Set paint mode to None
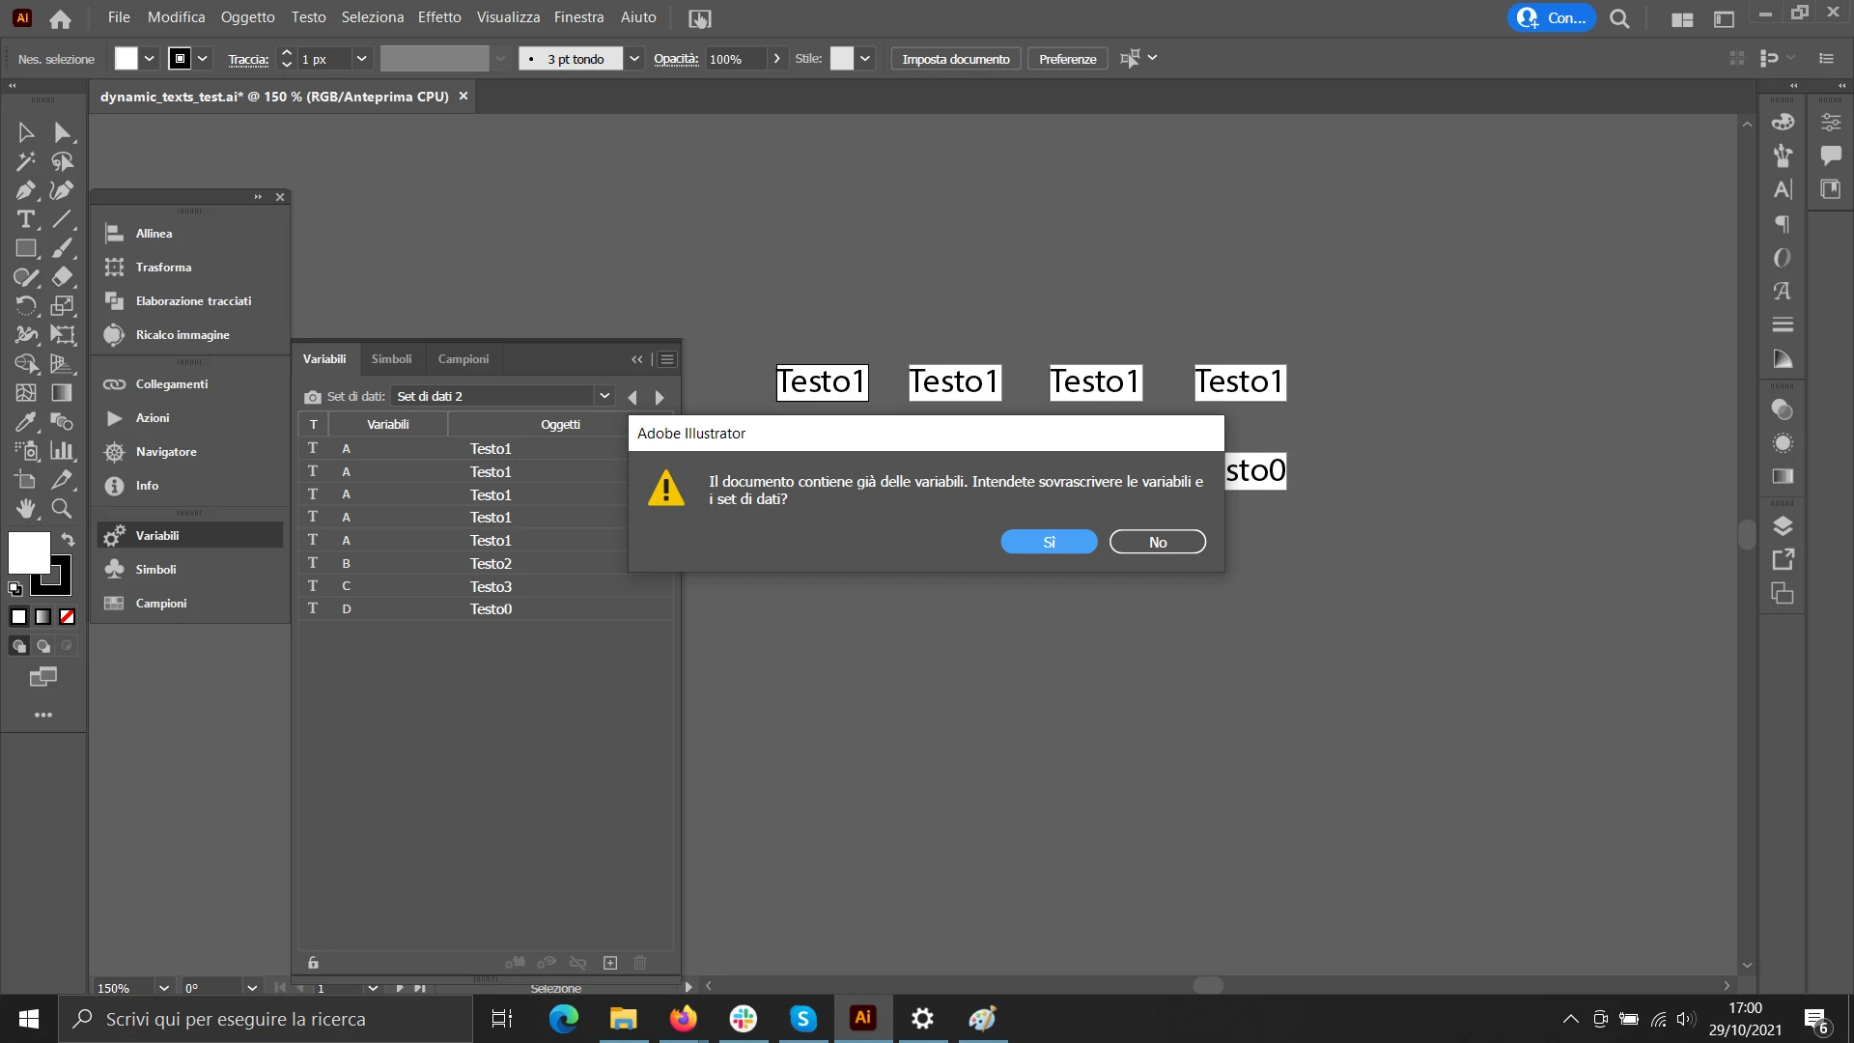Viewport: 1854px width, 1043px height. pos(67,616)
